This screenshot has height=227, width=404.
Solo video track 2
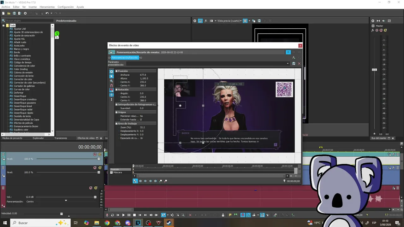click(100, 154)
